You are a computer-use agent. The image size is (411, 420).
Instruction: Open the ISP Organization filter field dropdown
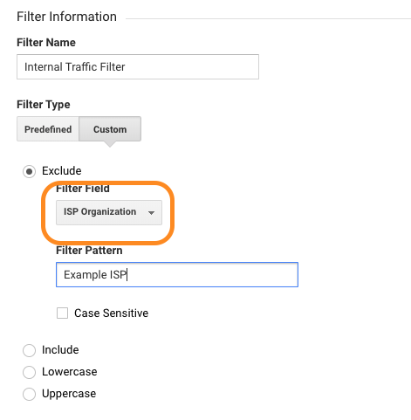[x=109, y=212]
